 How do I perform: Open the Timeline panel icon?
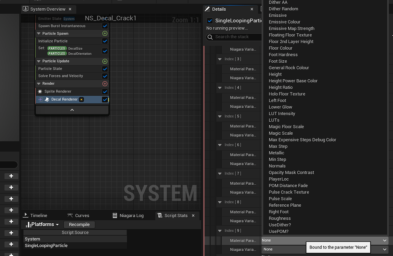click(x=25, y=215)
